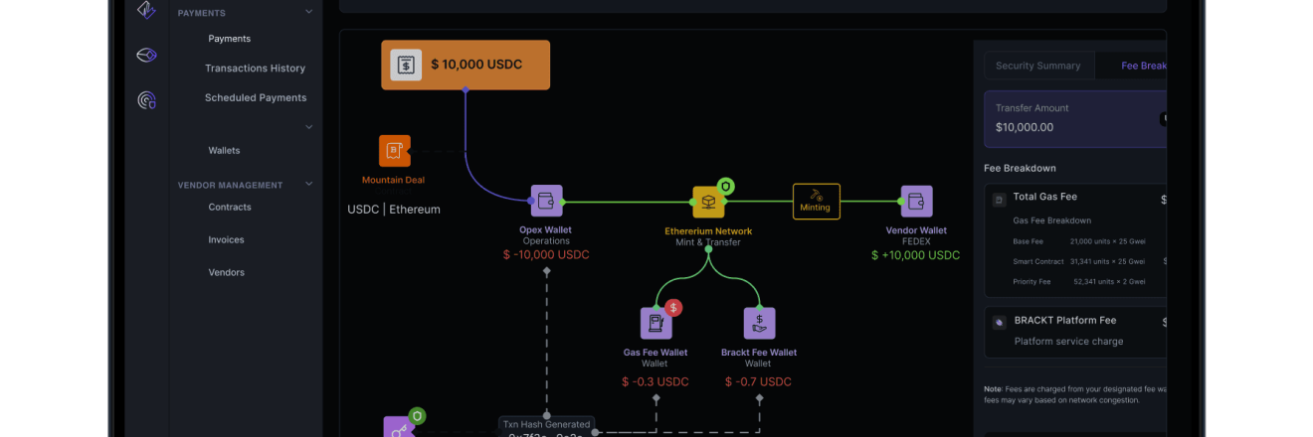The width and height of the screenshot is (1313, 437).
Task: Click the BRACKT Platform Fee row icon
Action: click(1000, 322)
